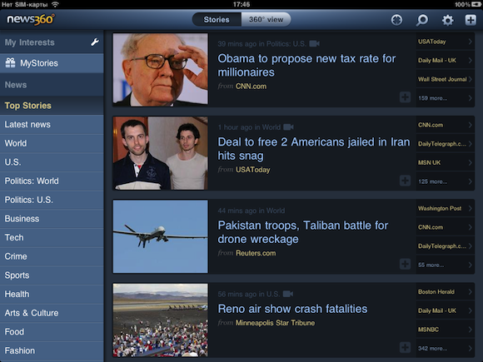The height and width of the screenshot is (362, 483).
Task: Add Pakistan drone story with plus button
Action: [x=405, y=264]
